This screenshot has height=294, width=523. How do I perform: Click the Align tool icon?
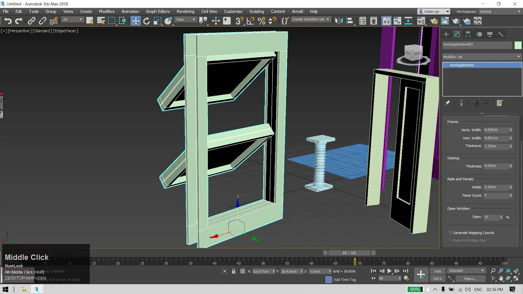tap(350, 21)
